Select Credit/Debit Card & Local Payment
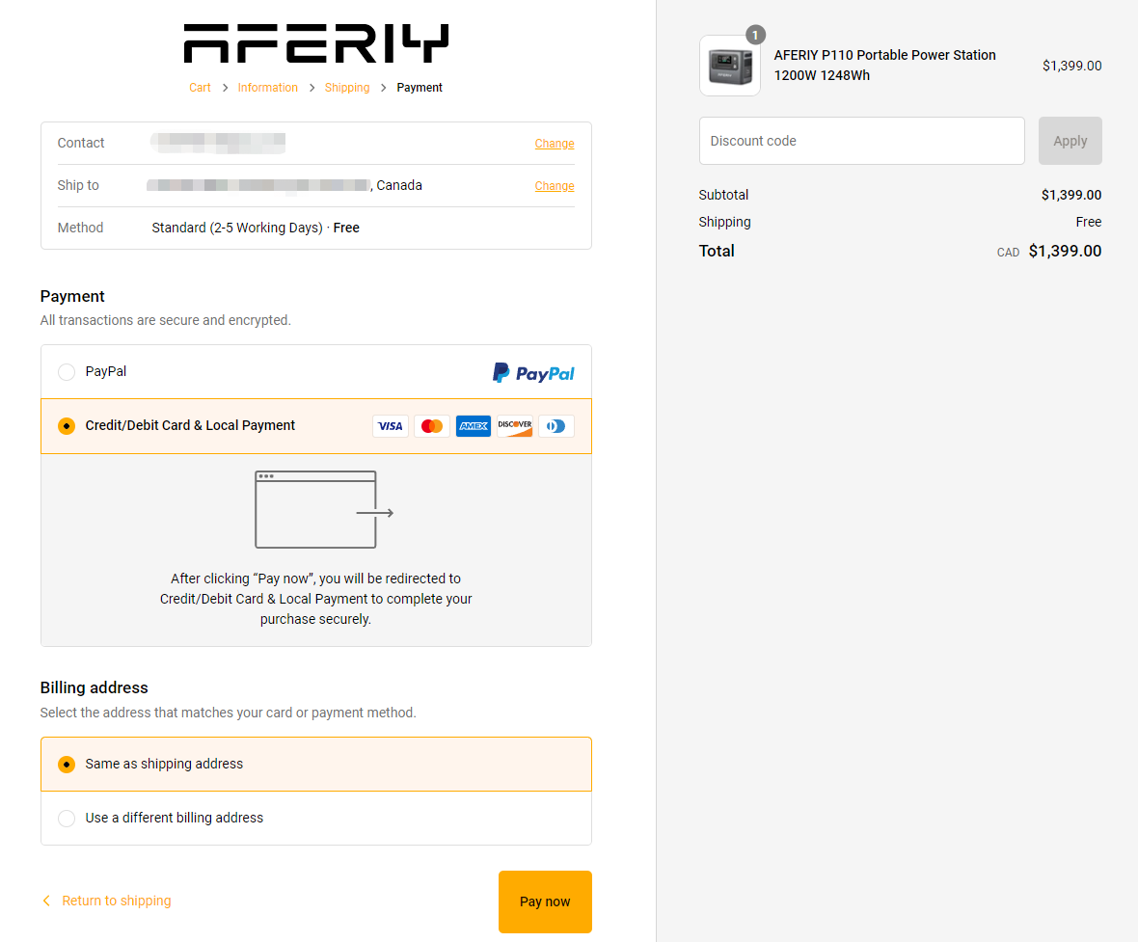 (x=67, y=426)
